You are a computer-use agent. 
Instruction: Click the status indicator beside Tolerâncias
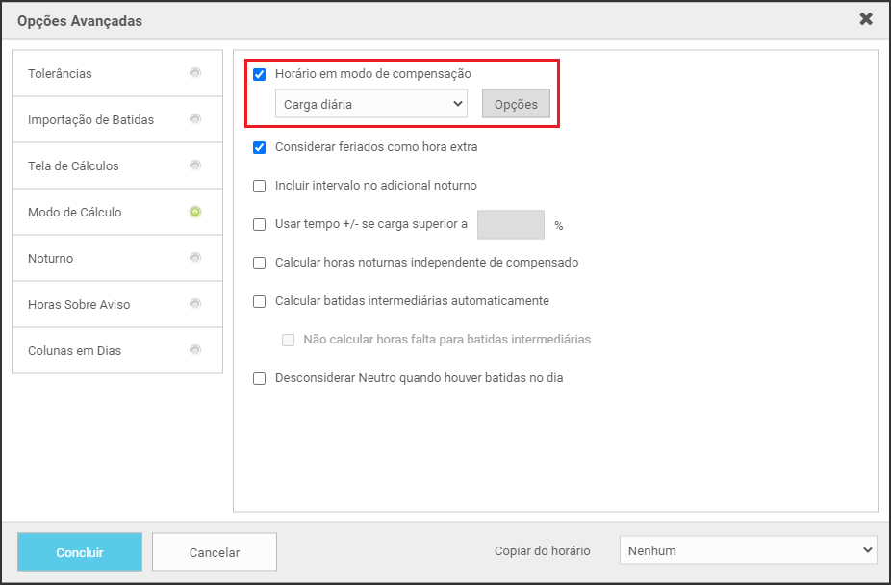click(x=195, y=73)
